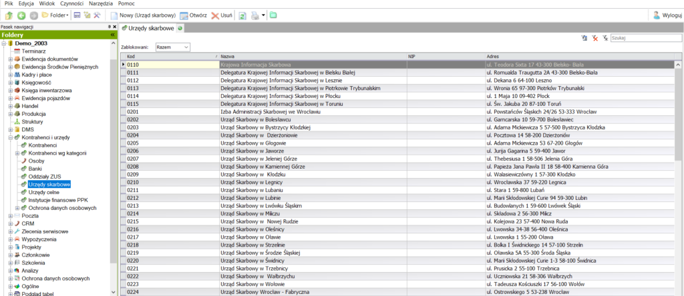Select Urzędy celne tree item
The image size is (684, 296).
pyautogui.click(x=43, y=193)
